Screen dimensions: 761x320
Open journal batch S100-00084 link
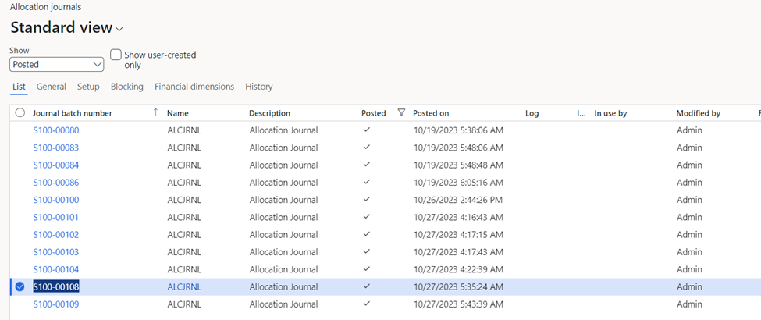[x=56, y=165]
